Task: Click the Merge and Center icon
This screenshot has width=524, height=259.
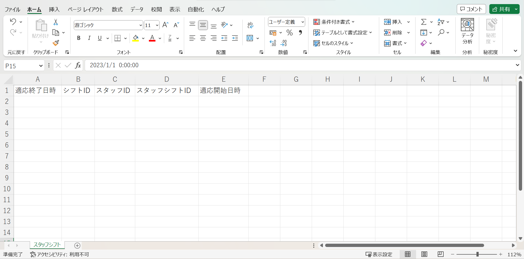Action: [250, 38]
